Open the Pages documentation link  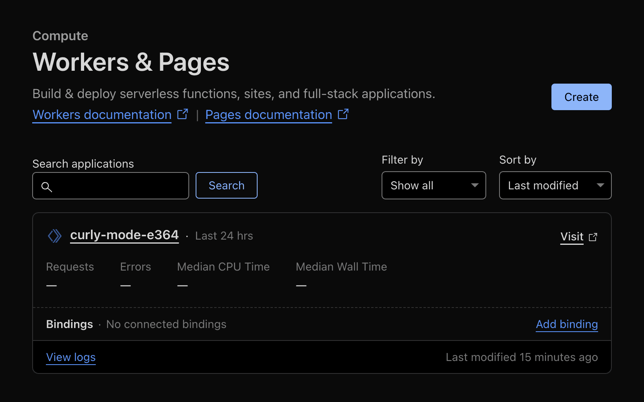point(268,115)
